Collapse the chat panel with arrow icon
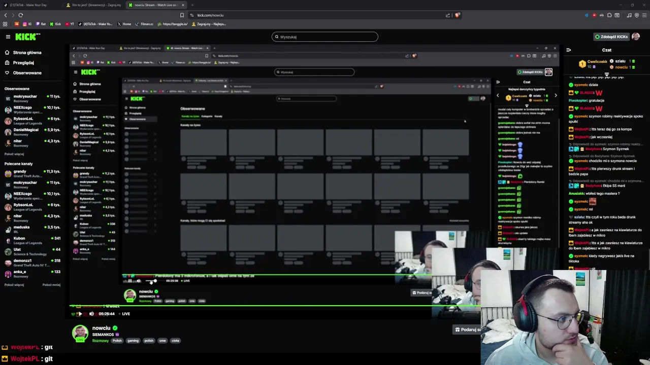The image size is (650, 365). [569, 50]
